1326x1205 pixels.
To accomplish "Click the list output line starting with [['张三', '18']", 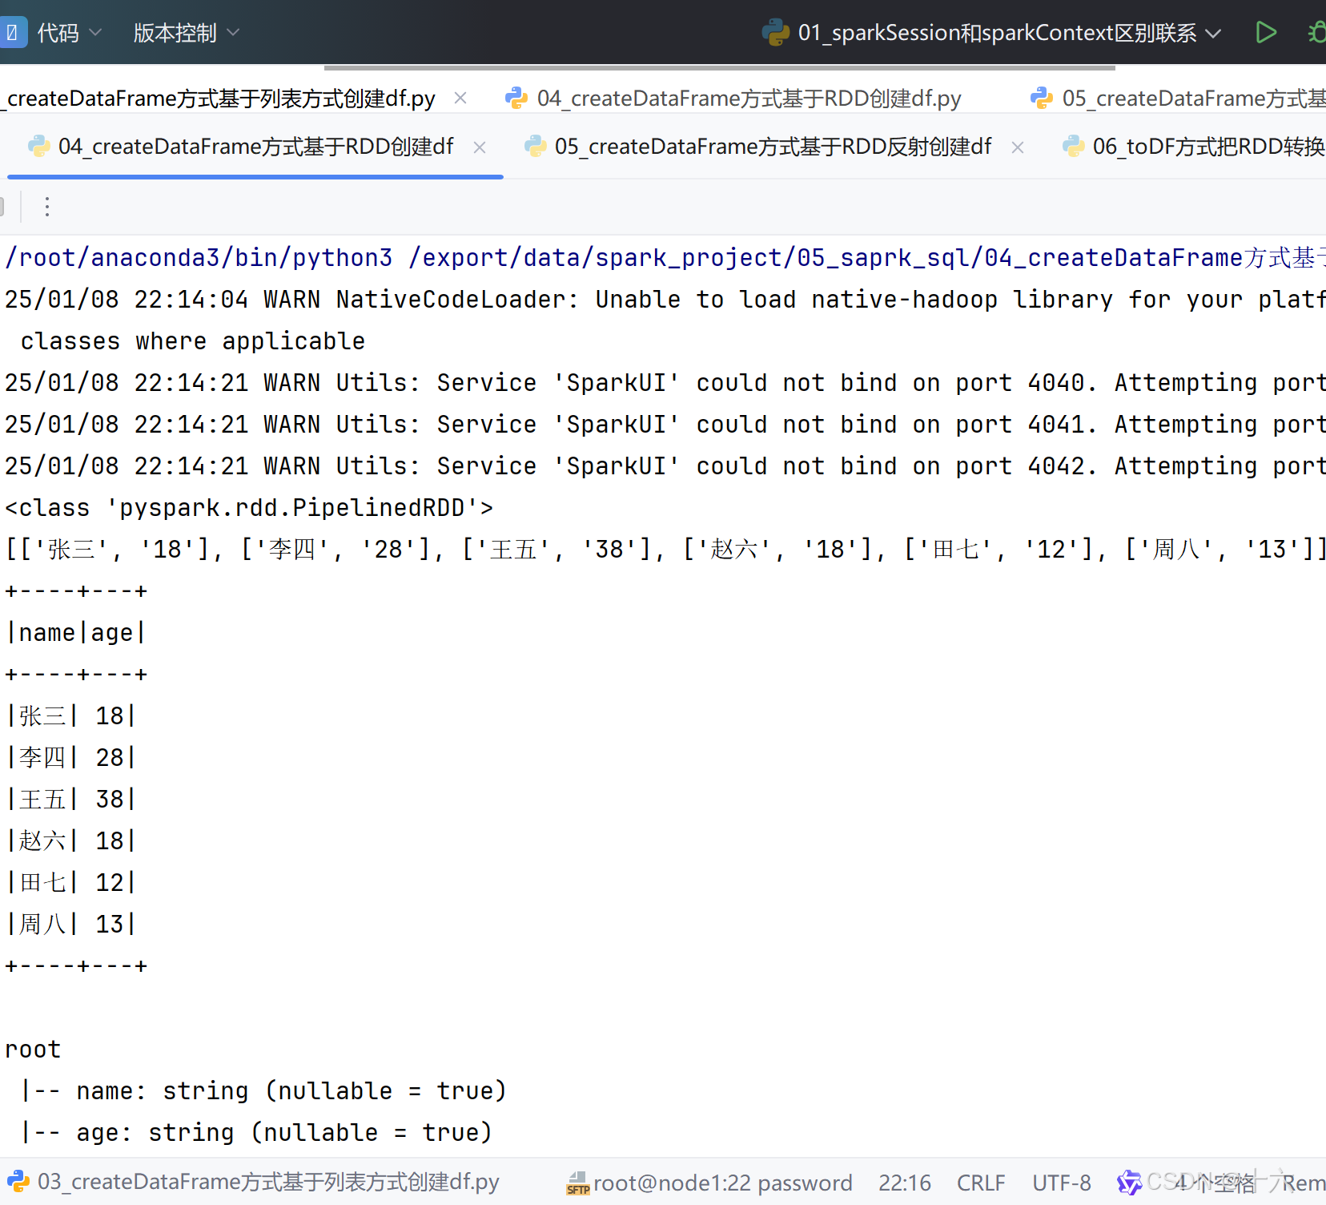I will [665, 549].
